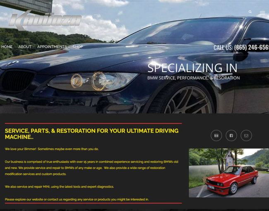The image size is (269, 211).
Task: Expand the APPOINTMENTS menu chevron
Action: (x=69, y=47)
